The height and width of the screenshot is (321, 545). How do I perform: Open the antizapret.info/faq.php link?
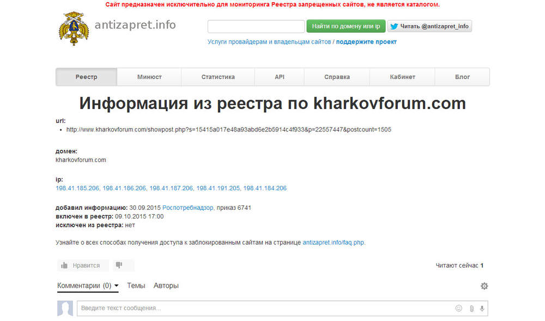pos(334,243)
